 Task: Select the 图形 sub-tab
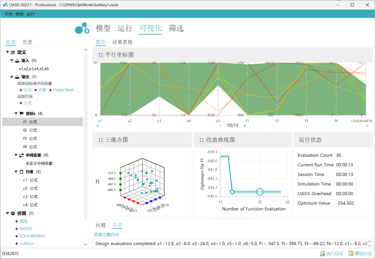coord(101,42)
